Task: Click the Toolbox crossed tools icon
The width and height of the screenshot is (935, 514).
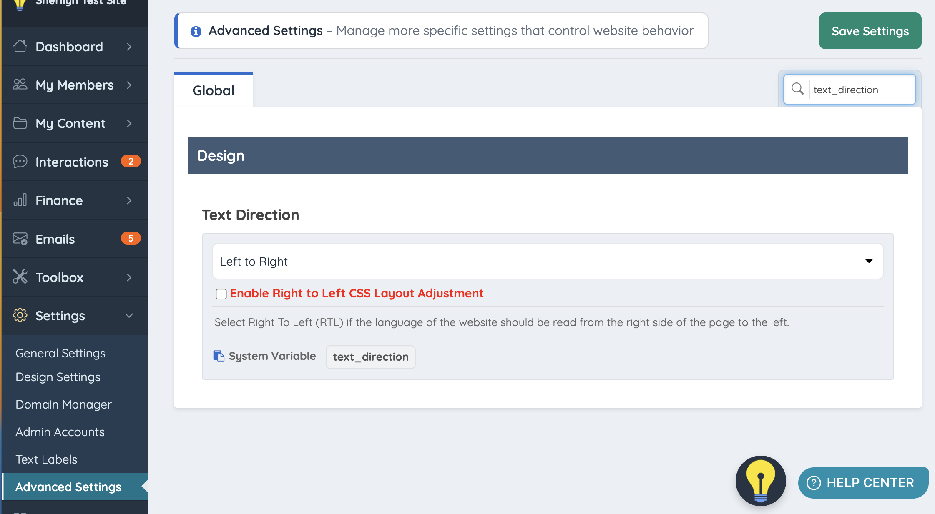Action: [20, 277]
